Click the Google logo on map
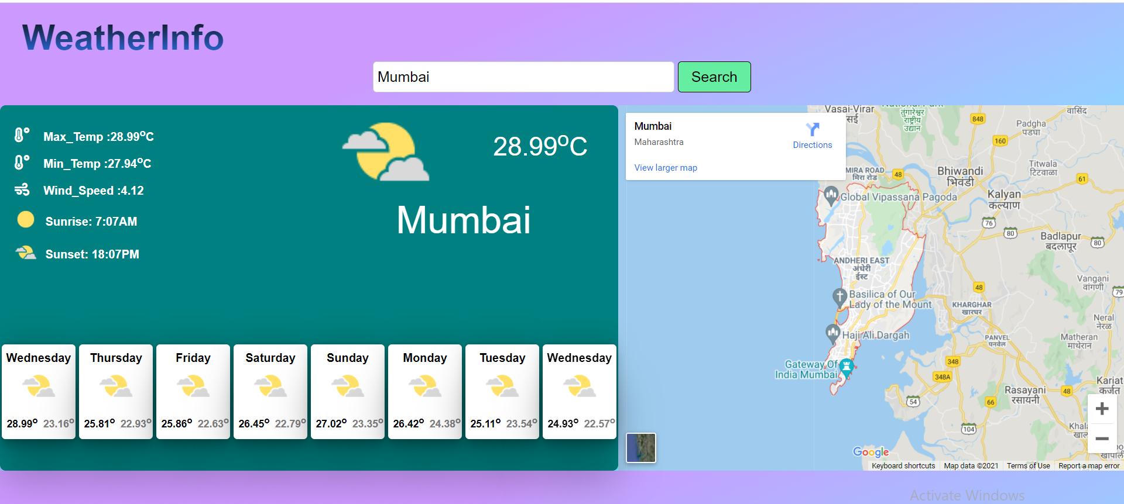The height and width of the screenshot is (504, 1124). (871, 452)
